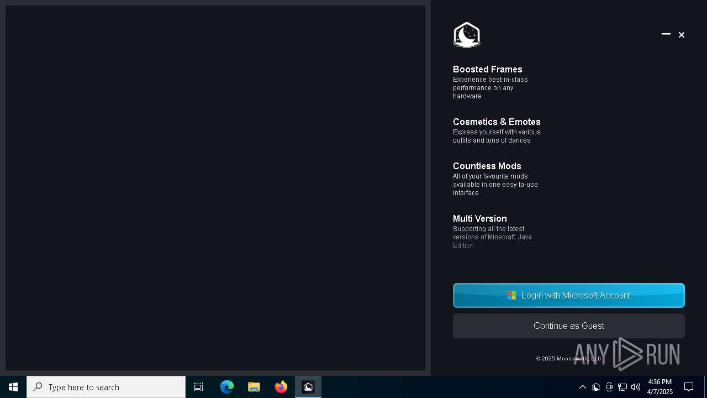Image resolution: width=707 pixels, height=398 pixels.
Task: Select the Boosted Frames heading
Action: coord(488,69)
